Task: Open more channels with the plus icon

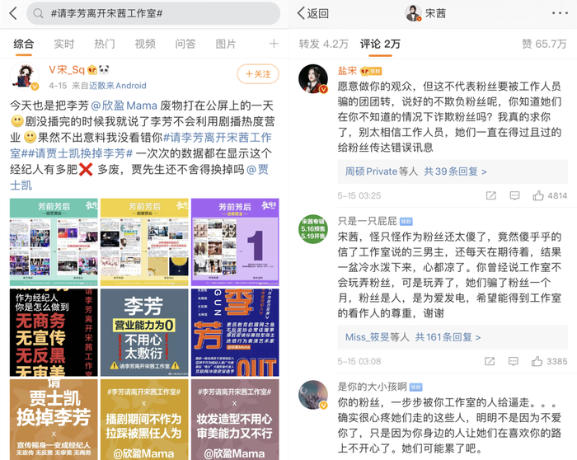Action: (273, 44)
